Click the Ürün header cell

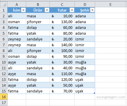coord(38,10)
